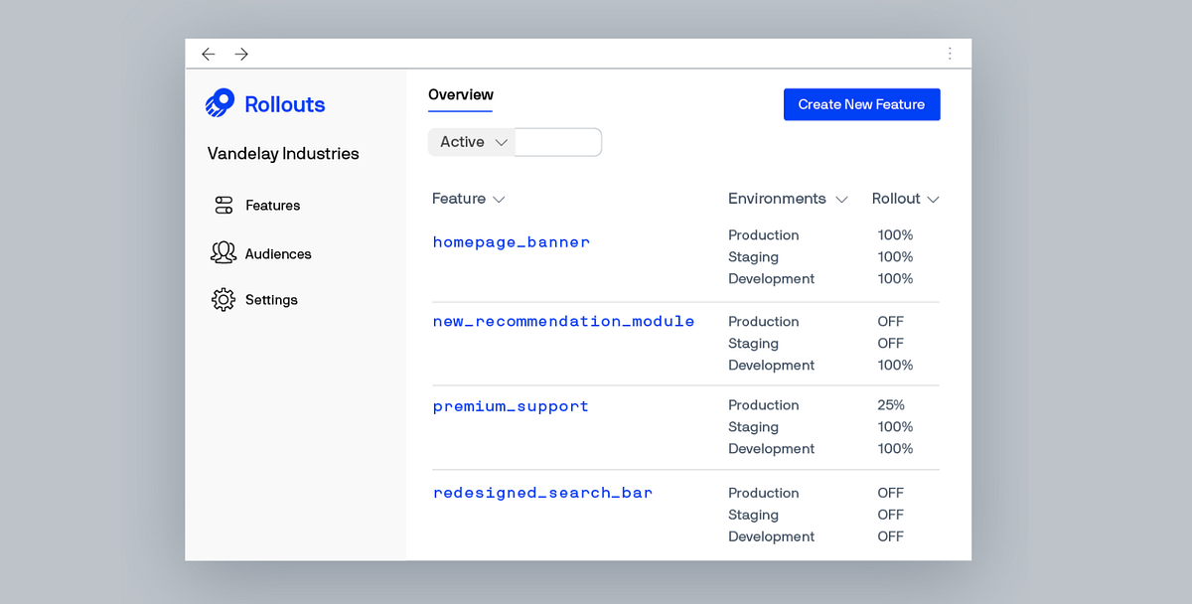Click the Vandelay Industries organization name
This screenshot has height=604, width=1192.
(283, 154)
